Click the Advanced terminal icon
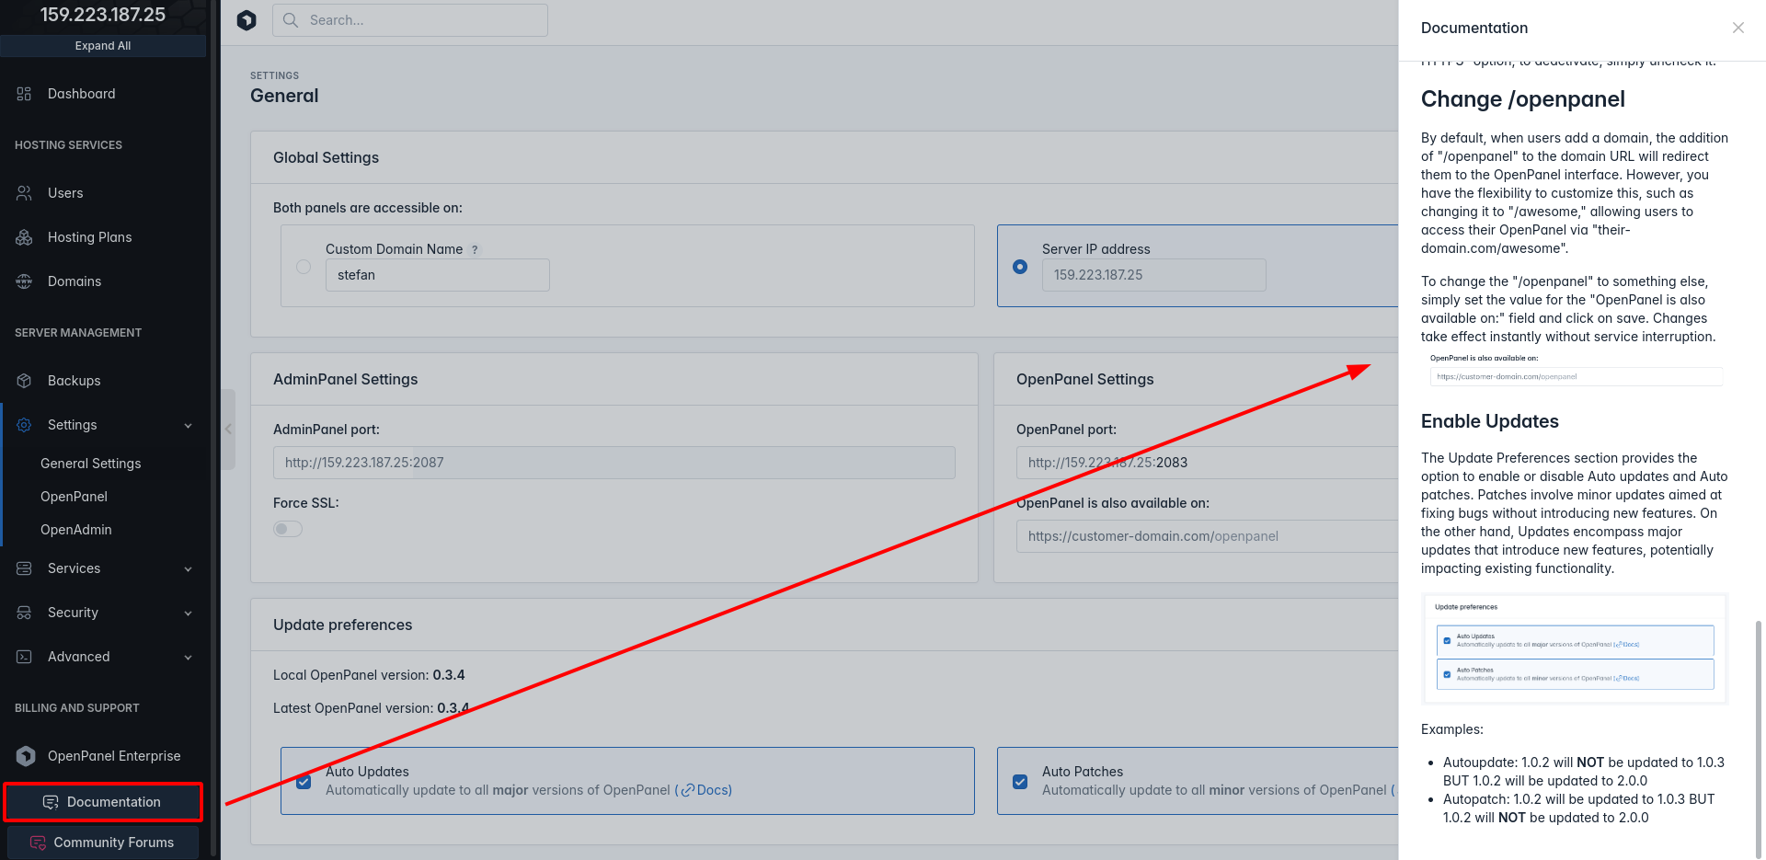Screen dimensions: 1766x860 pos(24,657)
